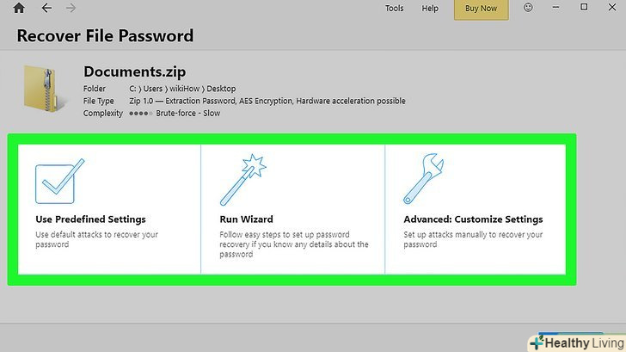
Task: Click the Buy Now button
Action: coord(481,9)
